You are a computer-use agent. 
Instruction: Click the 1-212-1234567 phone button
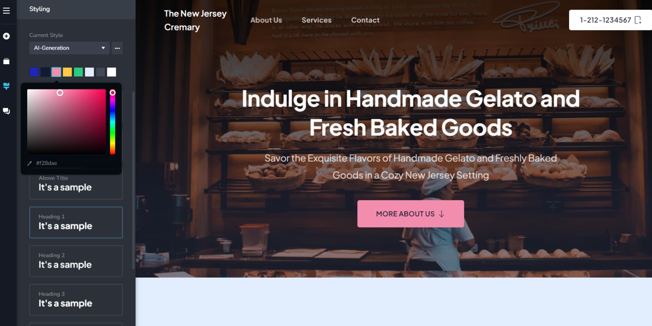pos(610,20)
